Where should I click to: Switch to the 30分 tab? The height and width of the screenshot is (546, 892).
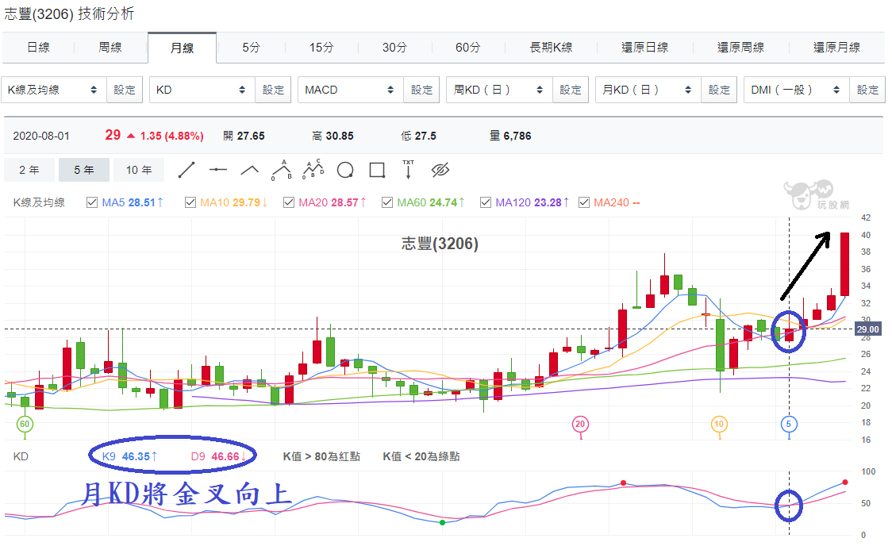[394, 48]
